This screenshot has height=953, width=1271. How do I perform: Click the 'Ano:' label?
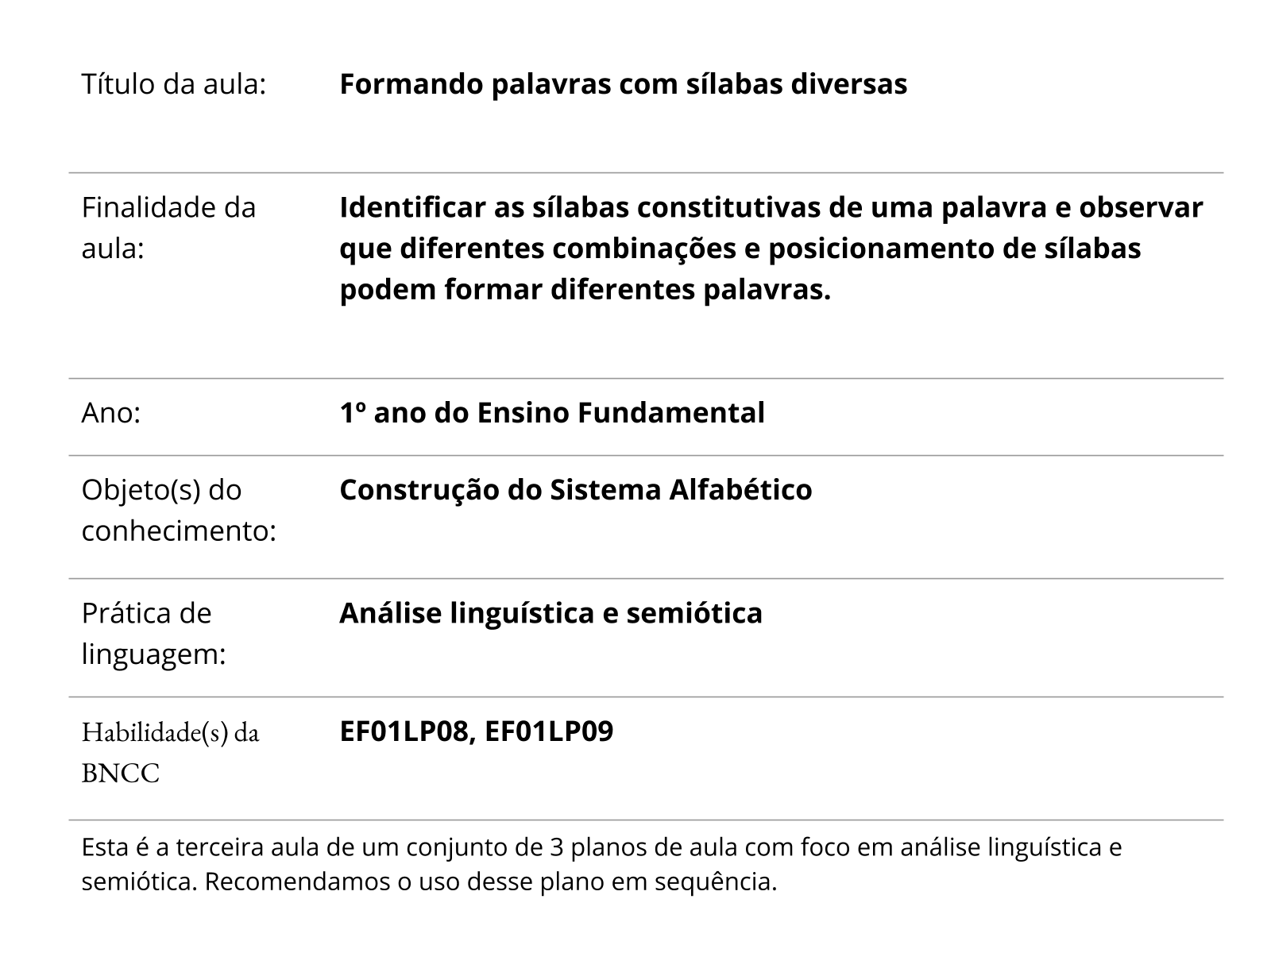pyautogui.click(x=111, y=413)
